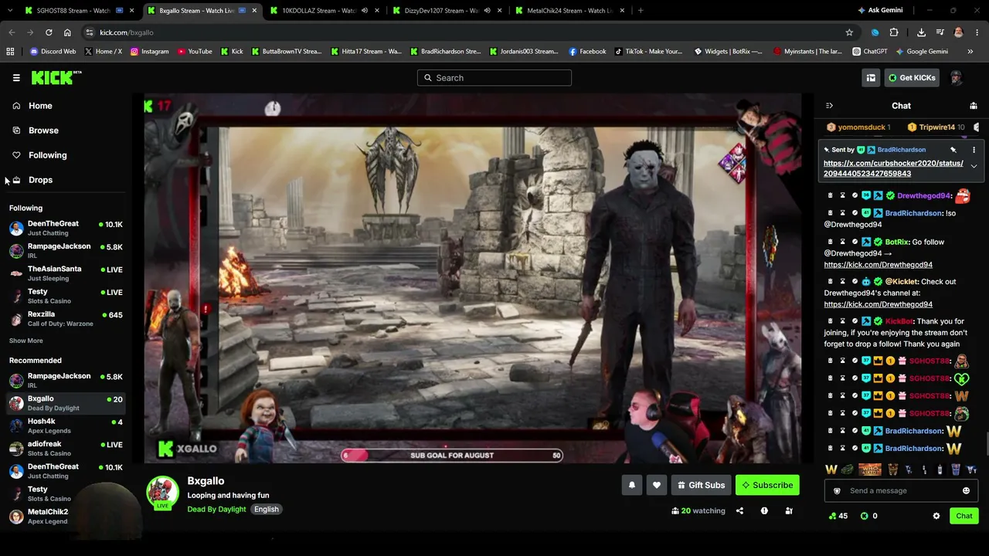989x556 pixels.
Task: Focus the Kick search field
Action: click(494, 77)
